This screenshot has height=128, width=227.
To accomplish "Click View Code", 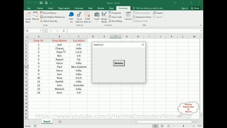I will pyautogui.click(x=115, y=17).
